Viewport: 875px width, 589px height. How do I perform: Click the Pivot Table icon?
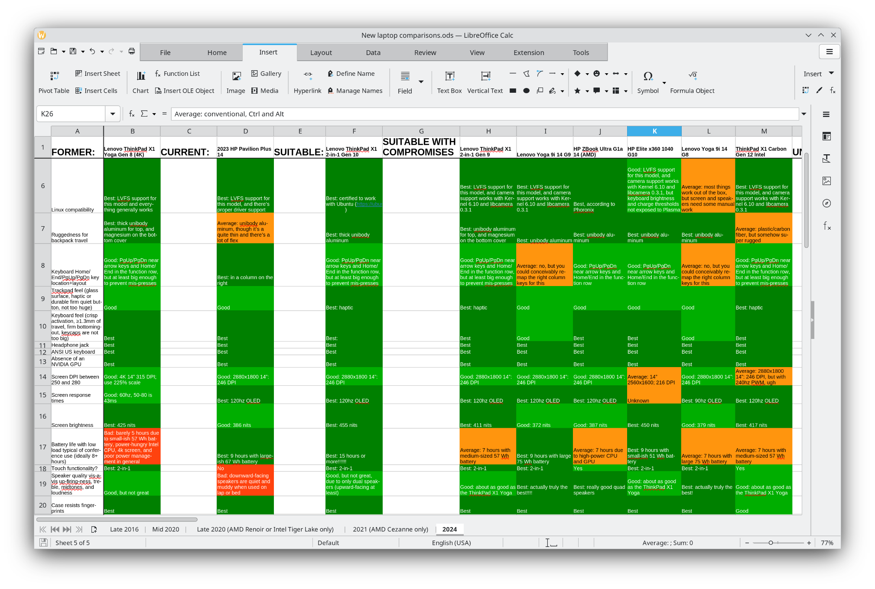click(54, 76)
